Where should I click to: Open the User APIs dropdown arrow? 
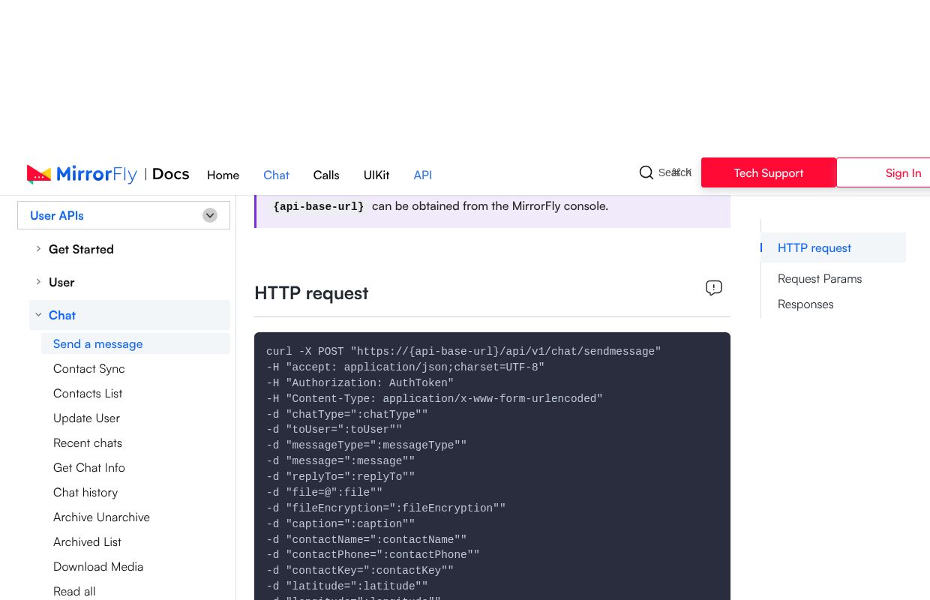click(210, 215)
